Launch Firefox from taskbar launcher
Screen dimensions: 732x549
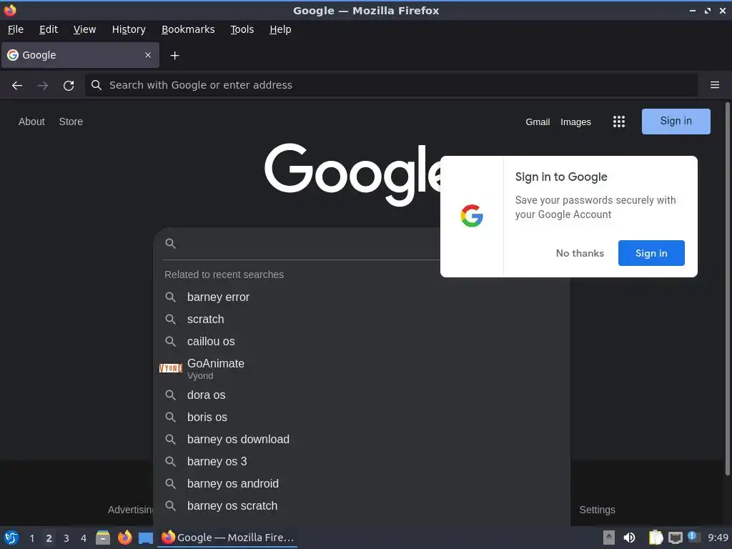point(124,538)
